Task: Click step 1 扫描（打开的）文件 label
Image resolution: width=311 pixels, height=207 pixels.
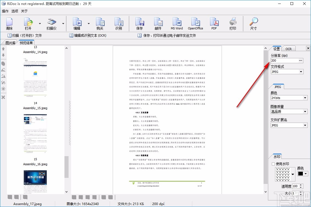Action: (x=25, y=35)
